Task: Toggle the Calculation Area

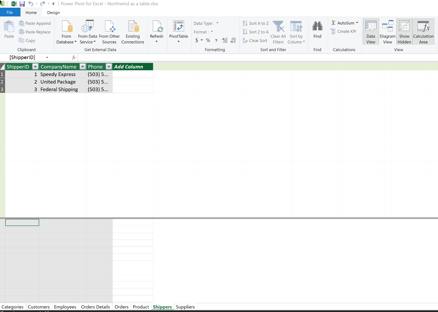Action: 423,32
